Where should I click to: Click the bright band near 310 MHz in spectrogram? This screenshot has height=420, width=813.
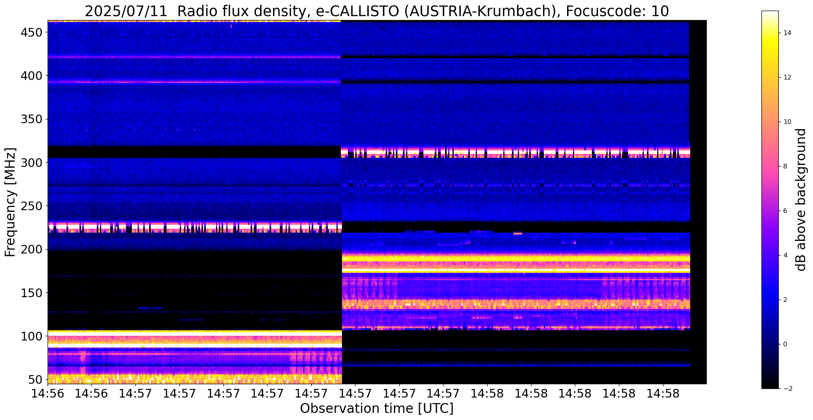[516, 152]
